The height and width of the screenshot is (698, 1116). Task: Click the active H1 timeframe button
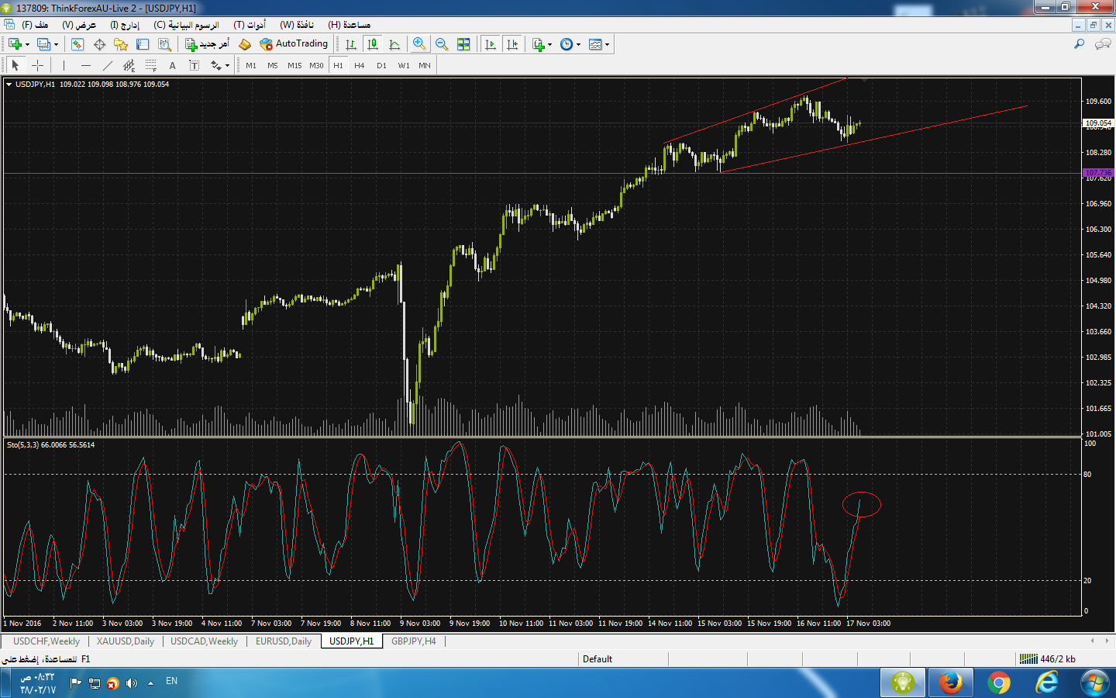point(338,66)
